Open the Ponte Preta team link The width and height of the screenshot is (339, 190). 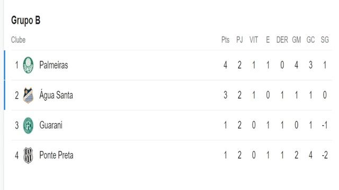[x=56, y=155]
